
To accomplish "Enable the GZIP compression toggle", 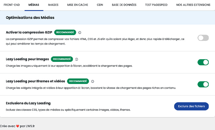I will click(203, 38).
